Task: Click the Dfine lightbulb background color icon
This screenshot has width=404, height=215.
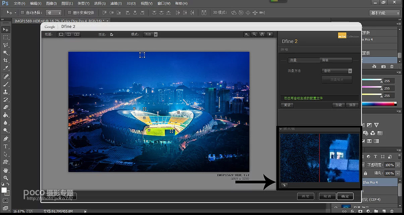Action: pos(270,34)
